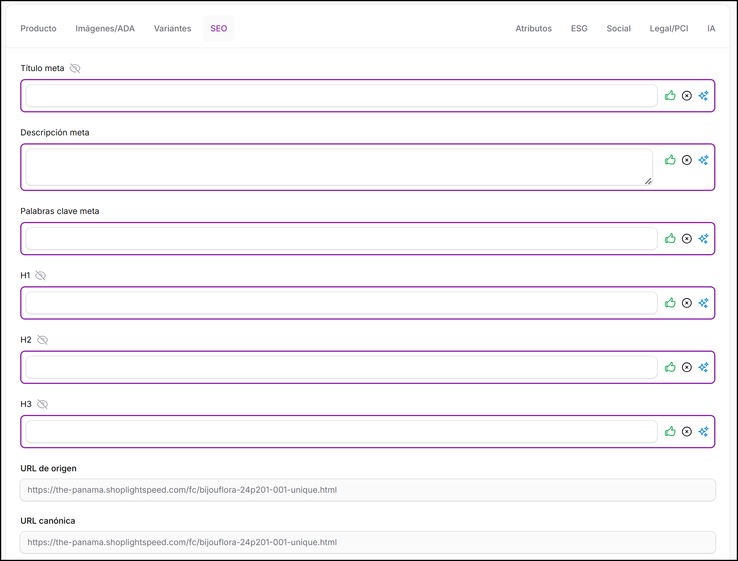Viewport: 738px width, 561px height.
Task: Generate Título meta with AI sparkle icon
Action: [703, 96]
